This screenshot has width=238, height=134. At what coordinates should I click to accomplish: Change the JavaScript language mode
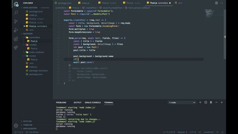point(209,132)
